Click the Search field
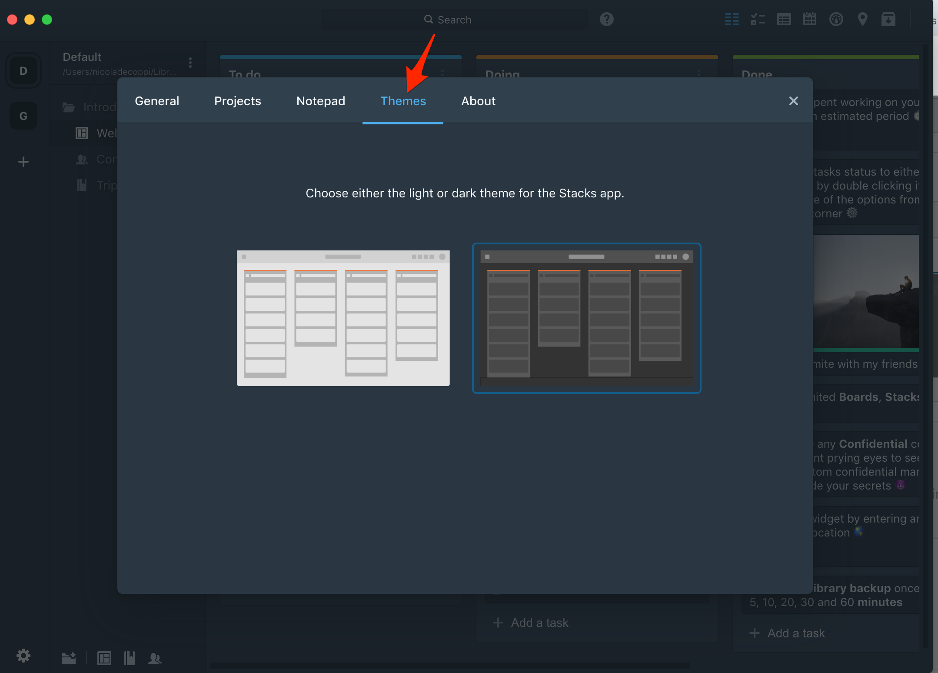This screenshot has height=673, width=938. [x=454, y=20]
